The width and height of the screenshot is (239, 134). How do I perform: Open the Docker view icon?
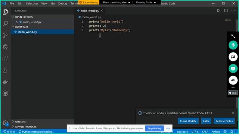pos(5,82)
